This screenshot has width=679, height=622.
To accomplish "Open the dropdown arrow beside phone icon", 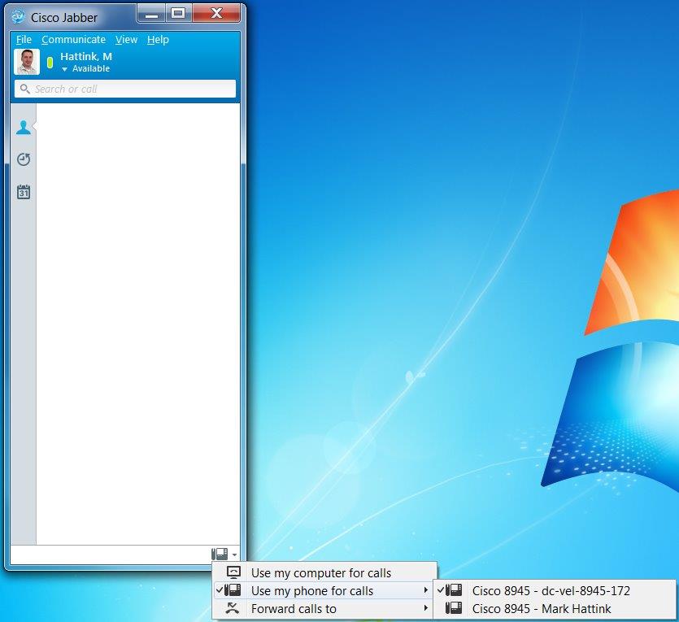I will point(234,555).
